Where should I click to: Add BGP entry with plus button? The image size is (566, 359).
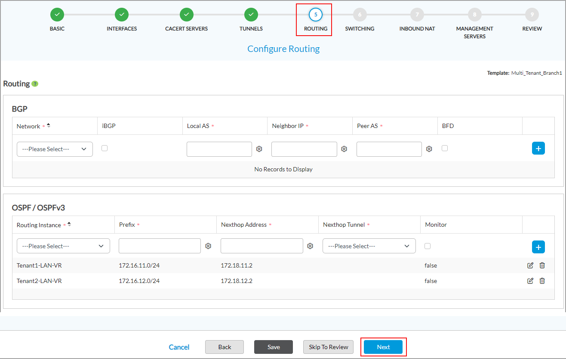tap(538, 148)
